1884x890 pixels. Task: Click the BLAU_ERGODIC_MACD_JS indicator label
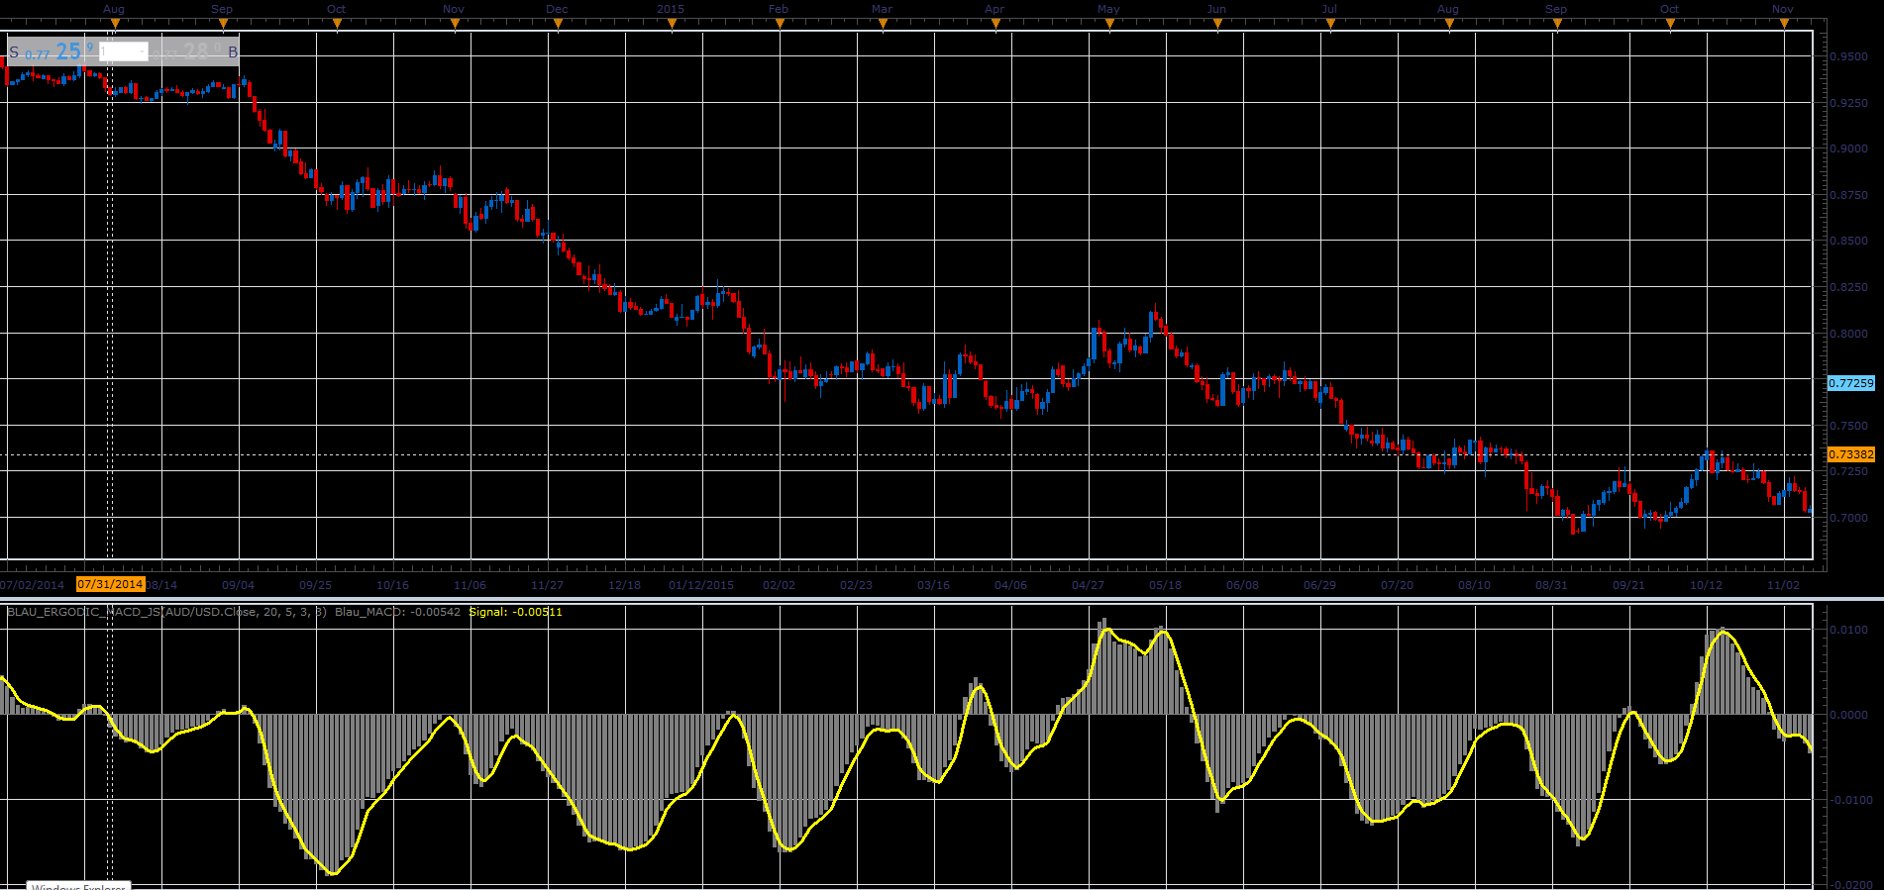pos(166,612)
